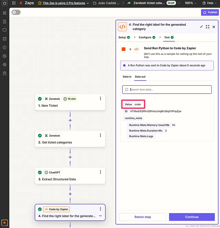Image resolution: width=220 pixels, height=228 pixels.
Task: Click Retest step button
Action: point(143,217)
